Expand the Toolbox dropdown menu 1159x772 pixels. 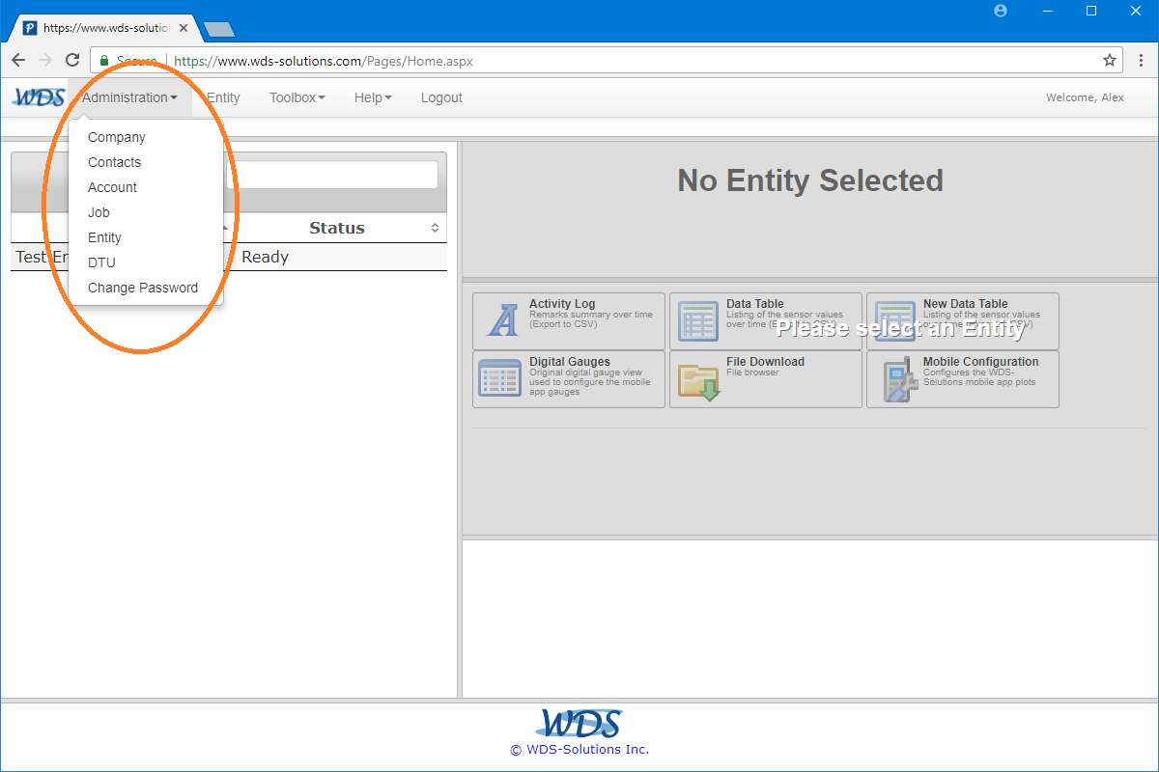[297, 97]
